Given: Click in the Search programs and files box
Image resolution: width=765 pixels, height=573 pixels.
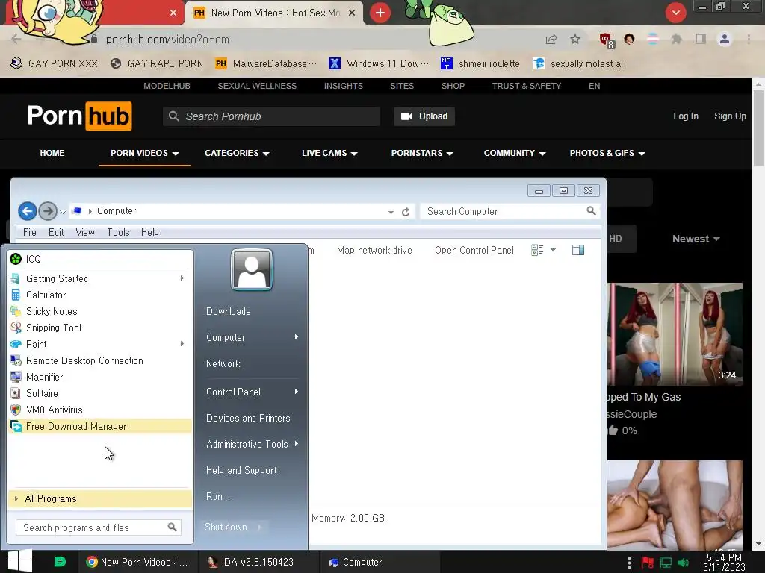Looking at the screenshot, I should [99, 527].
